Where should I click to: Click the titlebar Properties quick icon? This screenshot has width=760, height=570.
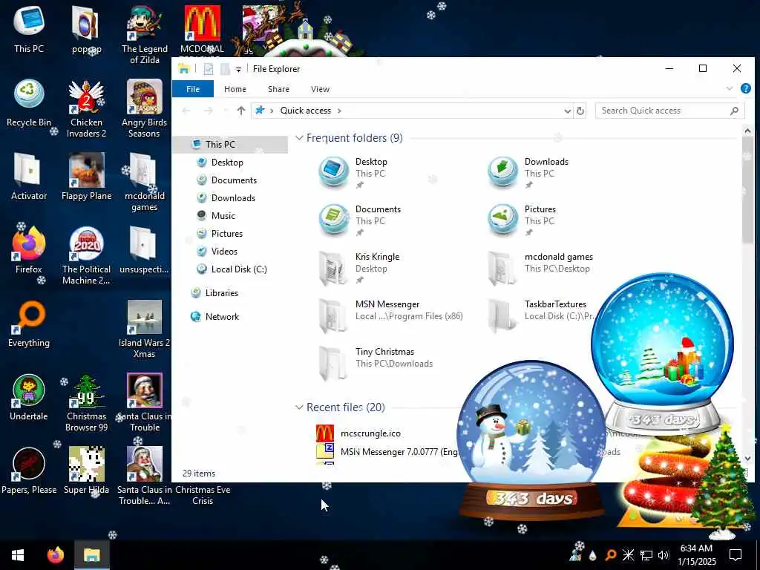tap(209, 69)
